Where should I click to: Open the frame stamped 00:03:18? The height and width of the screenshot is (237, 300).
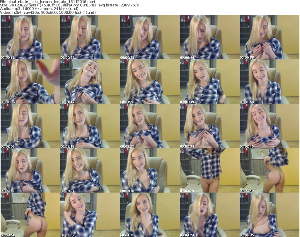150,171
